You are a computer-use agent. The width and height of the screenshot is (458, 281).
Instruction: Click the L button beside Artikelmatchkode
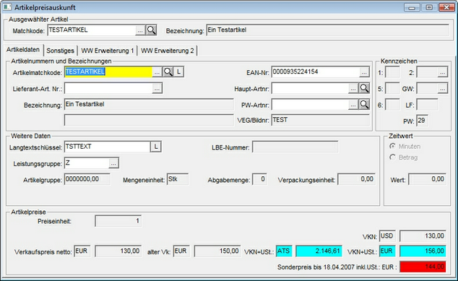point(178,72)
